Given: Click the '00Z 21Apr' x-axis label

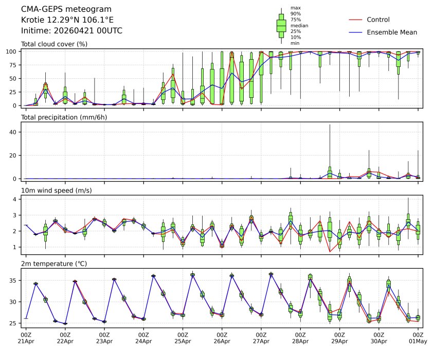Looking at the screenshot, I should pyautogui.click(x=26, y=338).
